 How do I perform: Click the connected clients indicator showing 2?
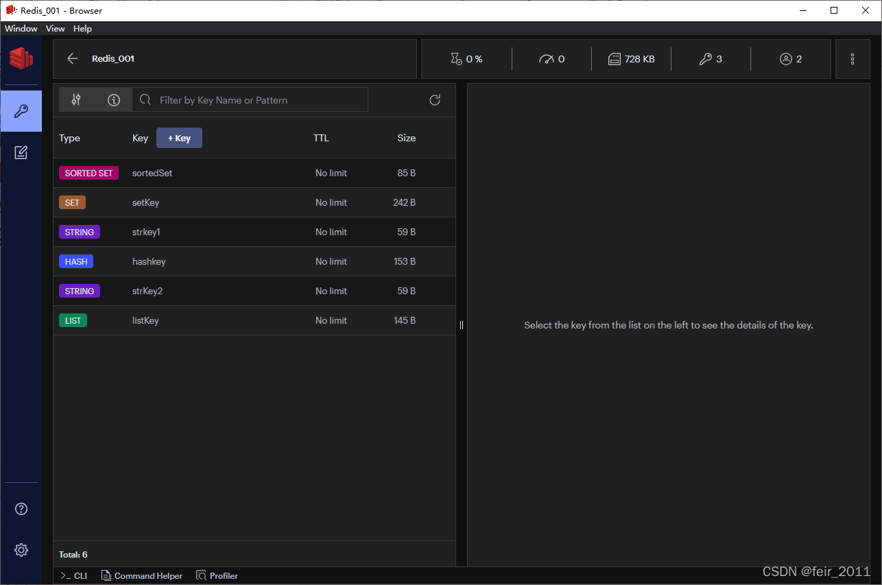[791, 59]
